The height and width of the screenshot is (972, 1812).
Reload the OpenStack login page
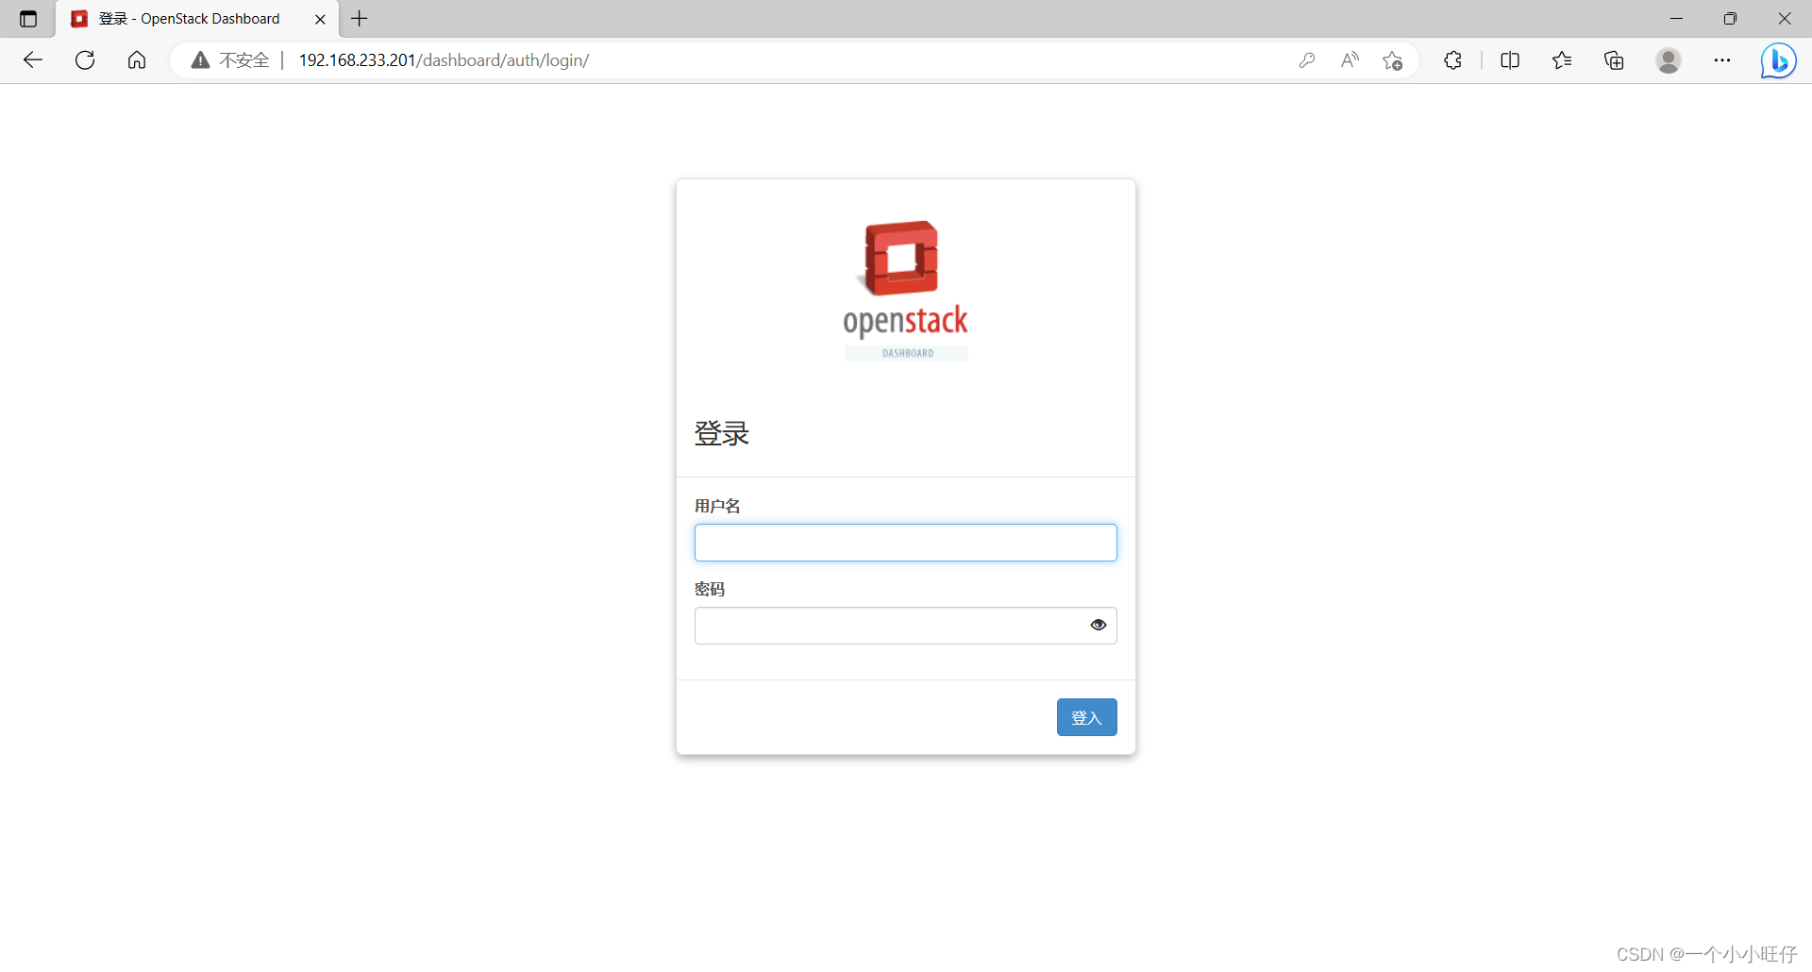coord(85,60)
